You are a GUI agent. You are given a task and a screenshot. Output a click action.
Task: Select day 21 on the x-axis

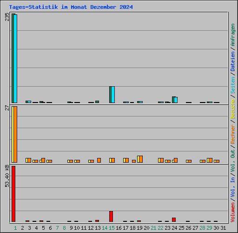[153, 228]
